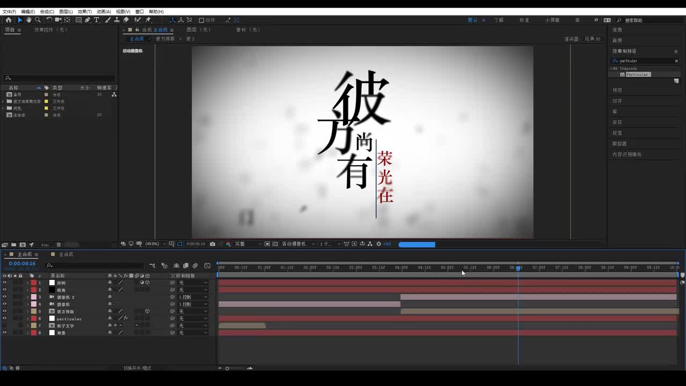Open the 文件(F) menu
The image size is (686, 386).
pyautogui.click(x=9, y=11)
